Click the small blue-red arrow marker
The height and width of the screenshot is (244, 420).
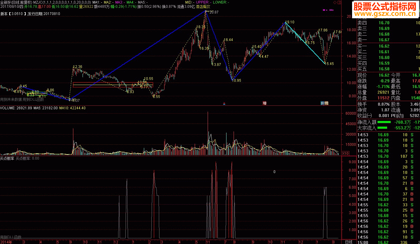click(224, 104)
